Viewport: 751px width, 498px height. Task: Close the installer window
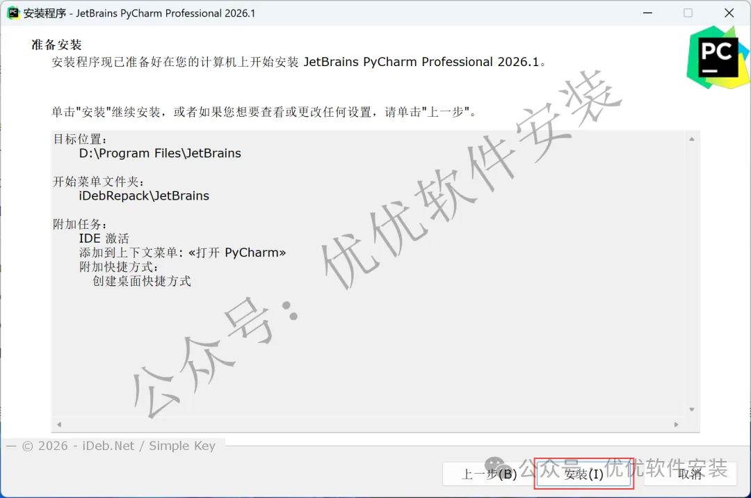tap(729, 13)
